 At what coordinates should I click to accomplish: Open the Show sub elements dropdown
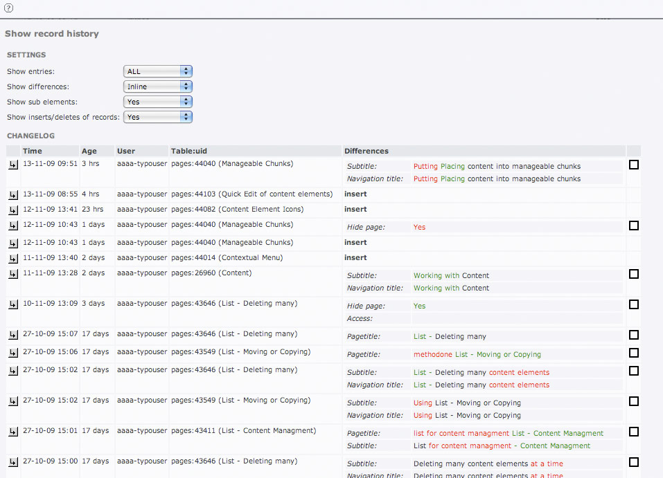coord(157,102)
